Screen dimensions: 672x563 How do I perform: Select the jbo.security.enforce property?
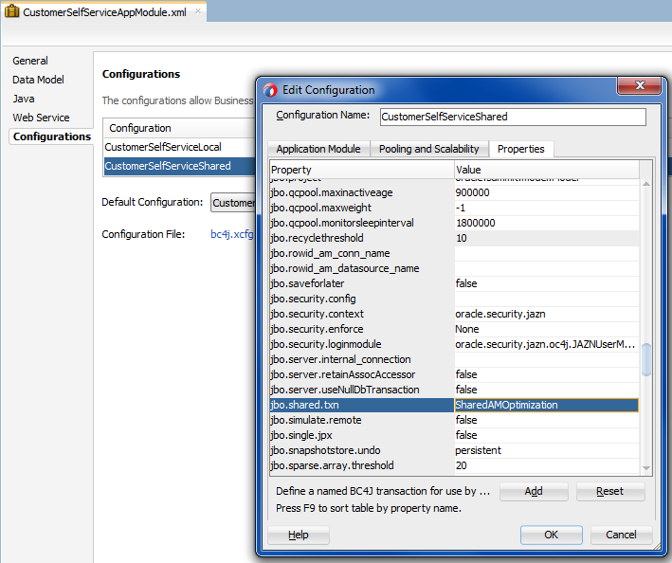coord(362,329)
